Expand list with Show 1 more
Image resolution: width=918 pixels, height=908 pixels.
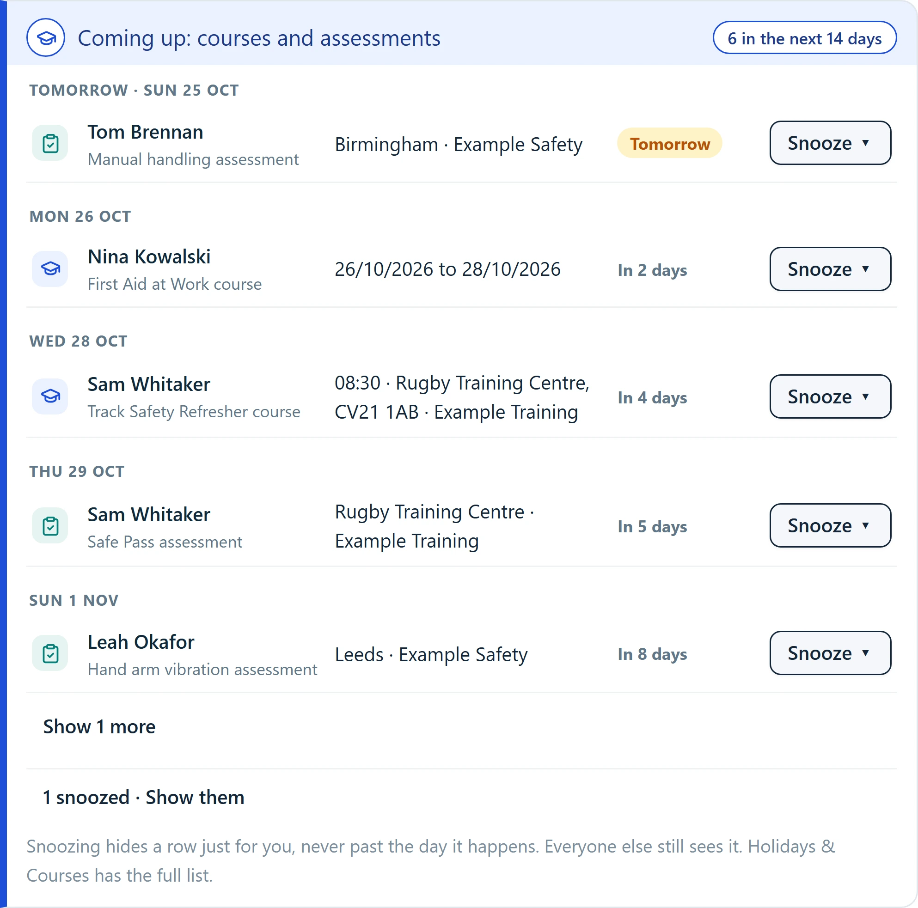(x=99, y=726)
